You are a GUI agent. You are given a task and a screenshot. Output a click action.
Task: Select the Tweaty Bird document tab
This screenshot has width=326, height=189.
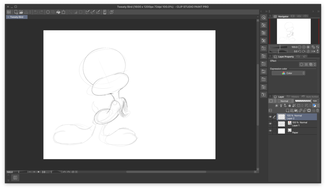point(17,17)
